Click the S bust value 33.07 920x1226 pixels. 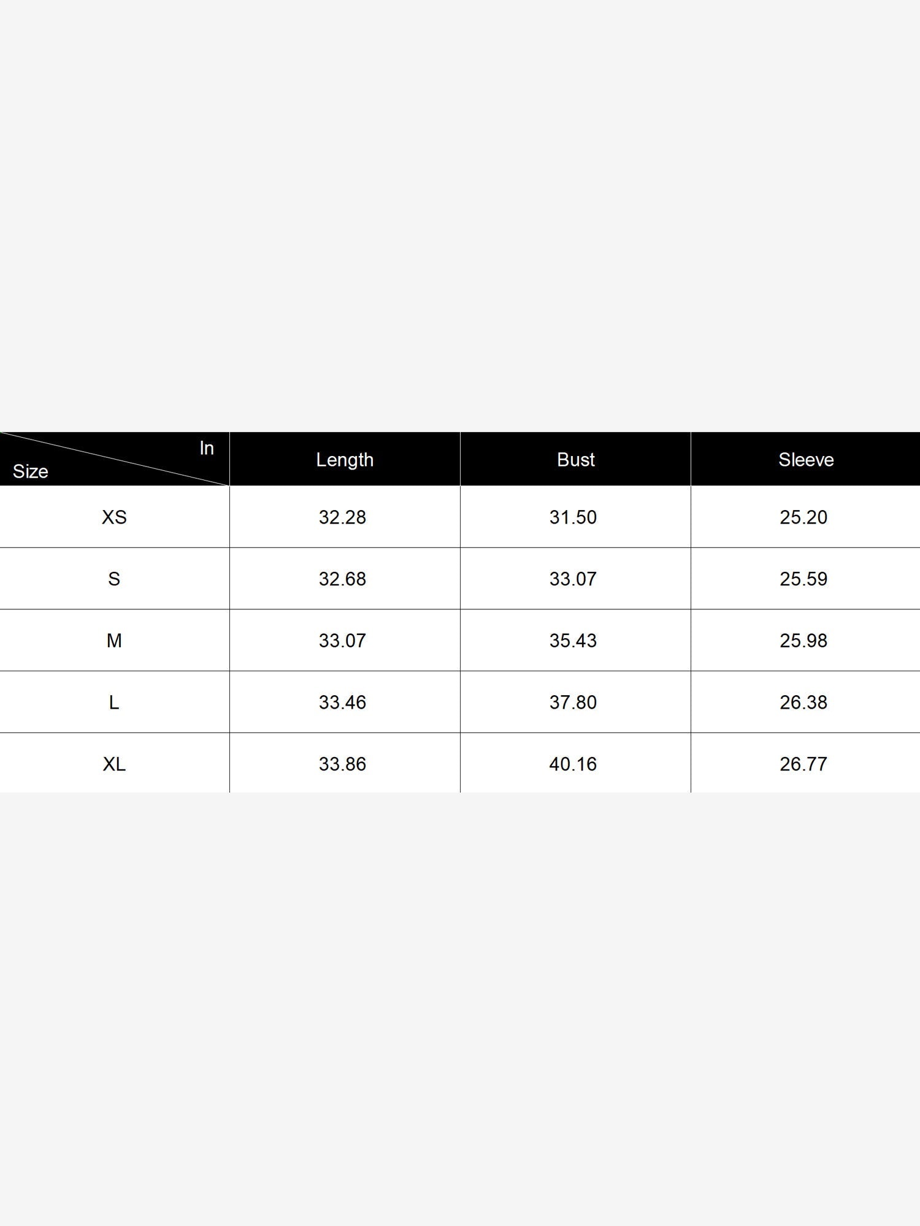[x=573, y=579]
